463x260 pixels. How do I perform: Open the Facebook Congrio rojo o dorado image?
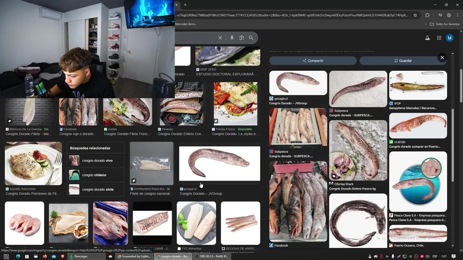pyautogui.click(x=78, y=112)
